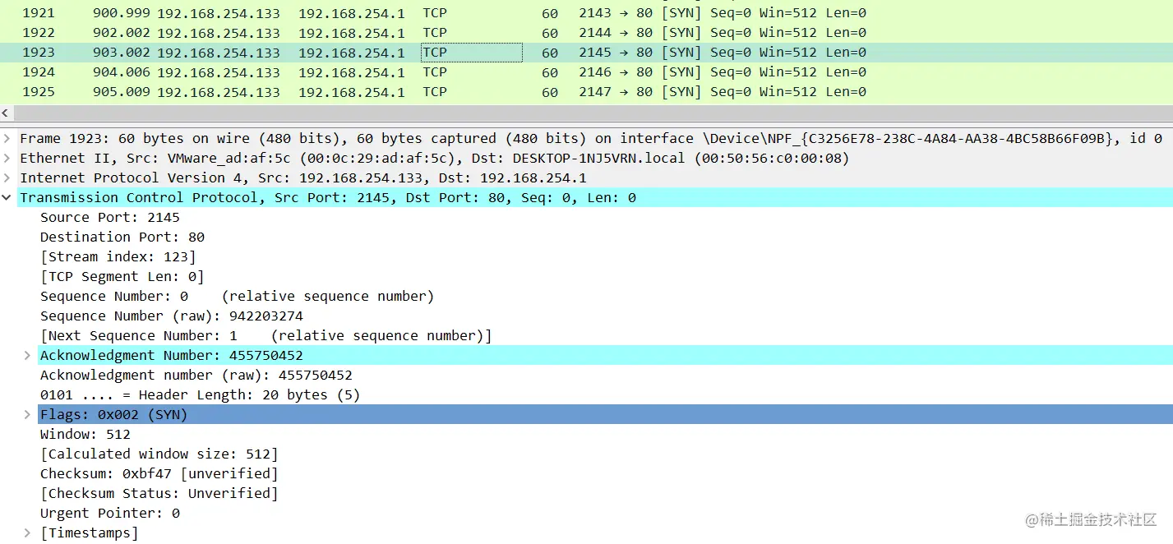Image resolution: width=1173 pixels, height=544 pixels.
Task: Select the 'Urgent Pointer: 0' field
Action: [x=110, y=513]
